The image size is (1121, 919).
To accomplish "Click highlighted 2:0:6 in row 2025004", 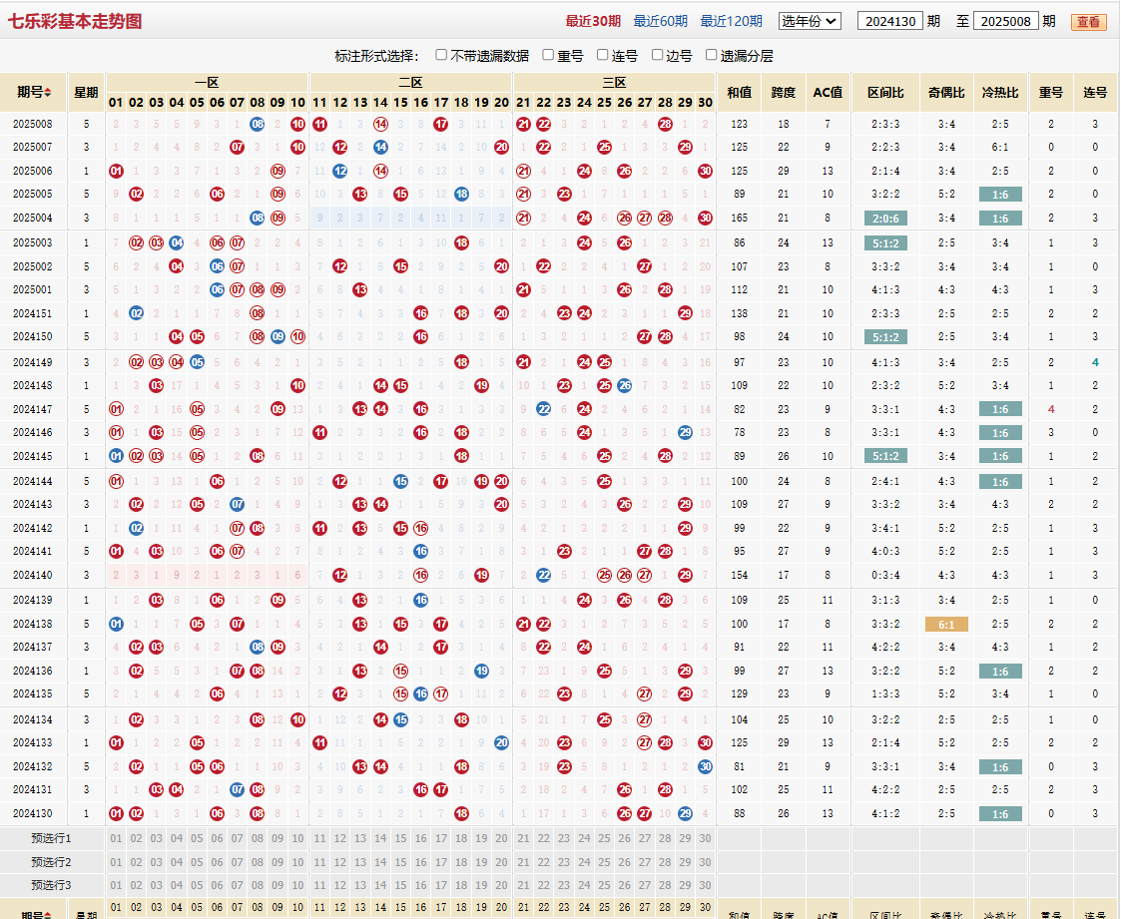I will 885,219.
